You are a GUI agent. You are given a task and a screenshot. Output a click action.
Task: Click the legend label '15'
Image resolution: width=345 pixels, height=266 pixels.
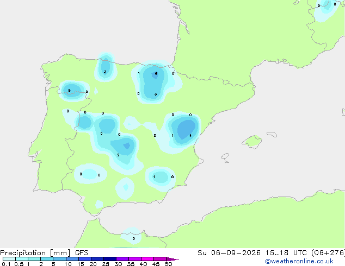(81, 264)
